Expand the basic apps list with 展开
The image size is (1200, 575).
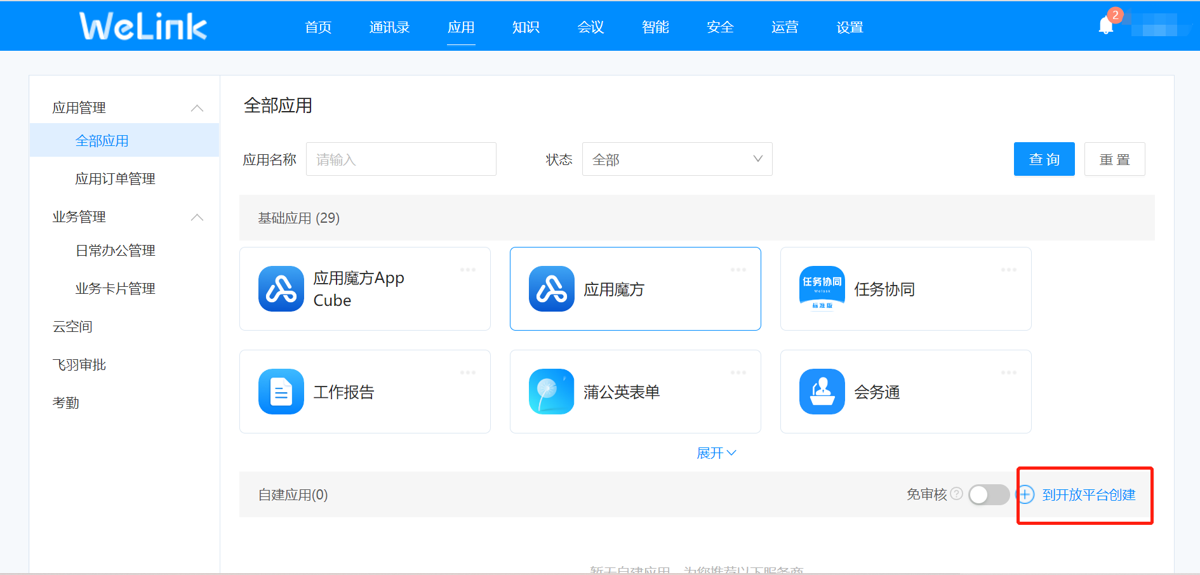716,453
